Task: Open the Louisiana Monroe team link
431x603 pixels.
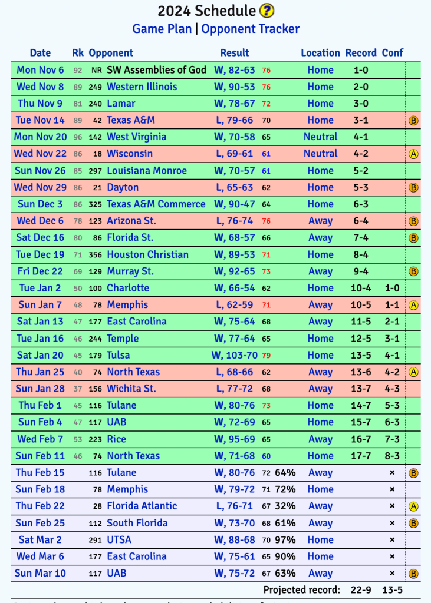Action: 147,170
